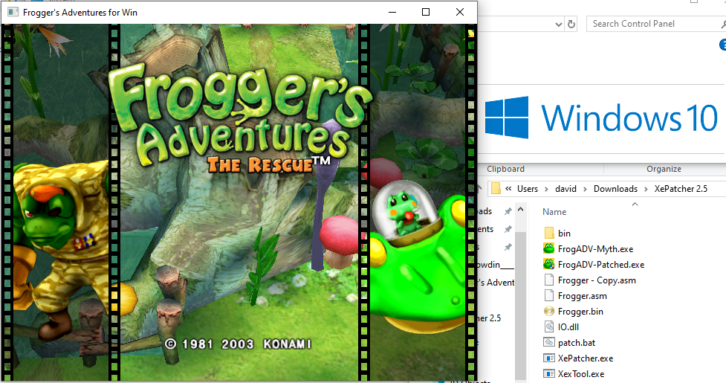Click the Frogger.bin disc icon
Viewport: 726px width, 383px height.
pos(549,311)
